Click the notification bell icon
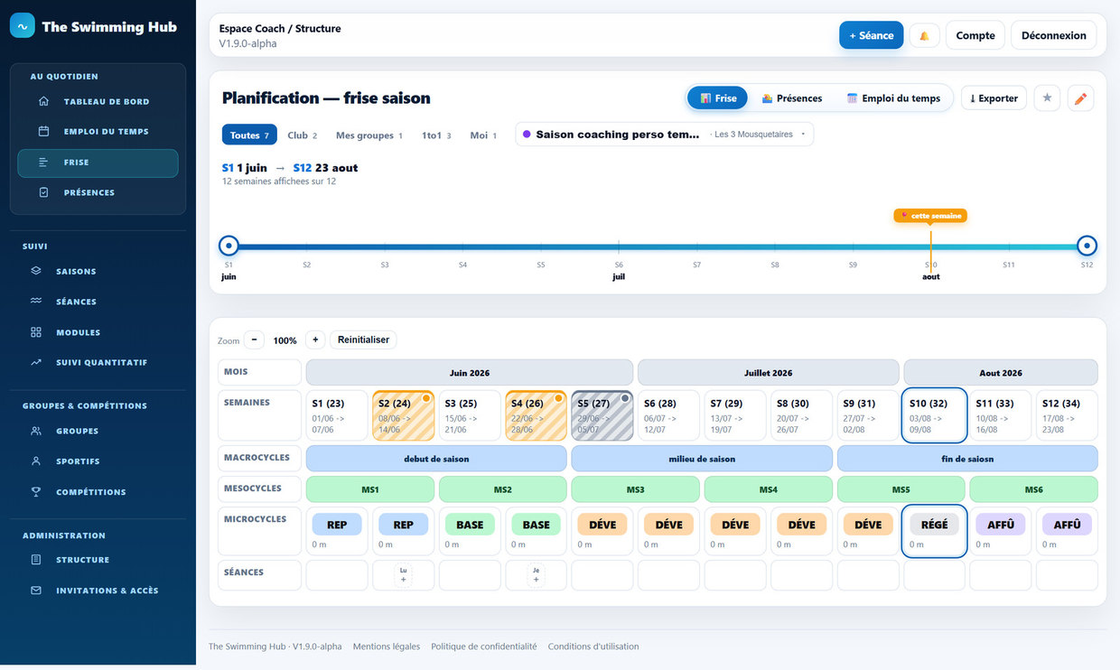The image size is (1120, 670). 924,35
